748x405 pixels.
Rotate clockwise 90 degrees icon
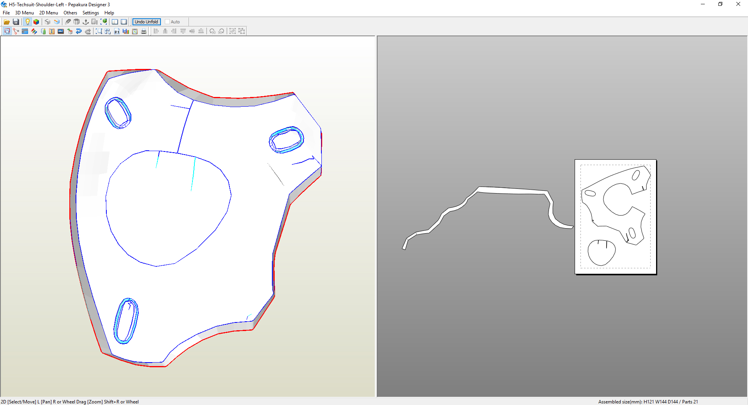tap(221, 31)
